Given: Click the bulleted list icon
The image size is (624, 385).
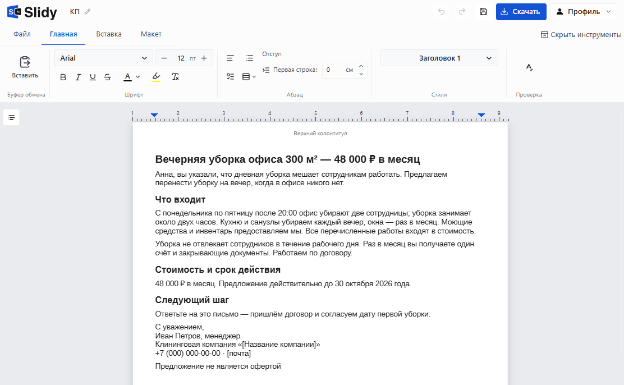Looking at the screenshot, I should (x=249, y=58).
